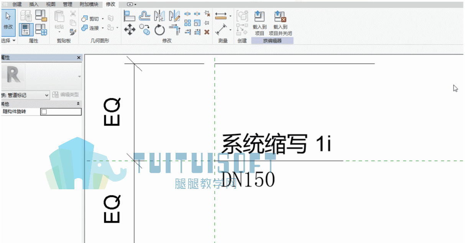Open the 视图 ribbon tab
The image size is (465, 243).
tap(51, 4)
